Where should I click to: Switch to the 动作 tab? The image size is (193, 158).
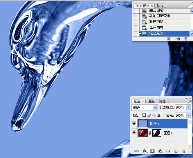pyautogui.click(x=160, y=5)
